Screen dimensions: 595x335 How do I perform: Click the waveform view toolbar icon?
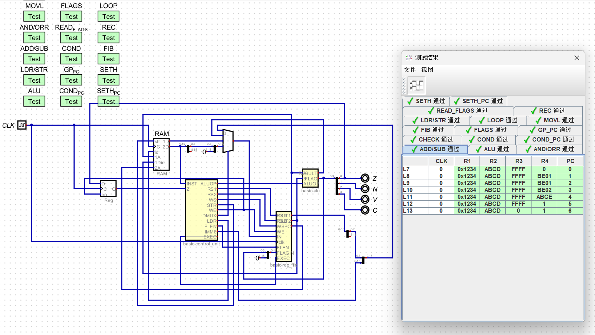[416, 85]
